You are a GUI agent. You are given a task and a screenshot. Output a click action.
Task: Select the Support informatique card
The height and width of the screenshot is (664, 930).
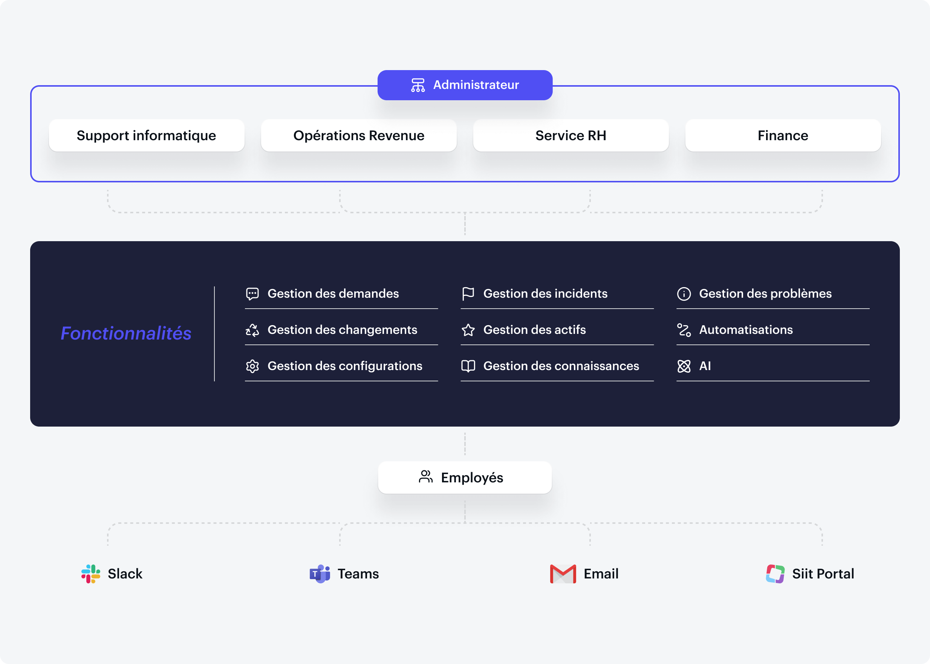point(146,135)
